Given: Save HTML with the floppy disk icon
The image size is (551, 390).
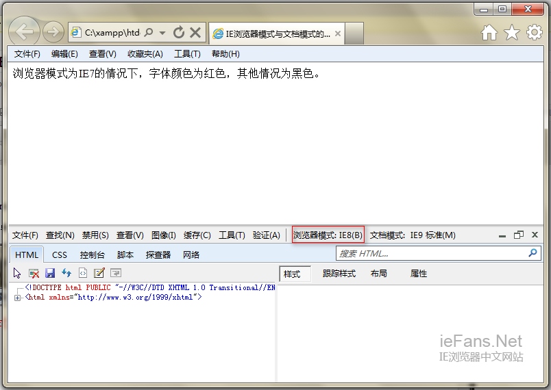Looking at the screenshot, I should [x=50, y=273].
